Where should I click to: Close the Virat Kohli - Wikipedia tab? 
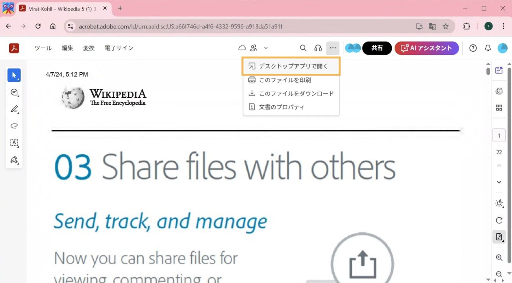pos(105,8)
